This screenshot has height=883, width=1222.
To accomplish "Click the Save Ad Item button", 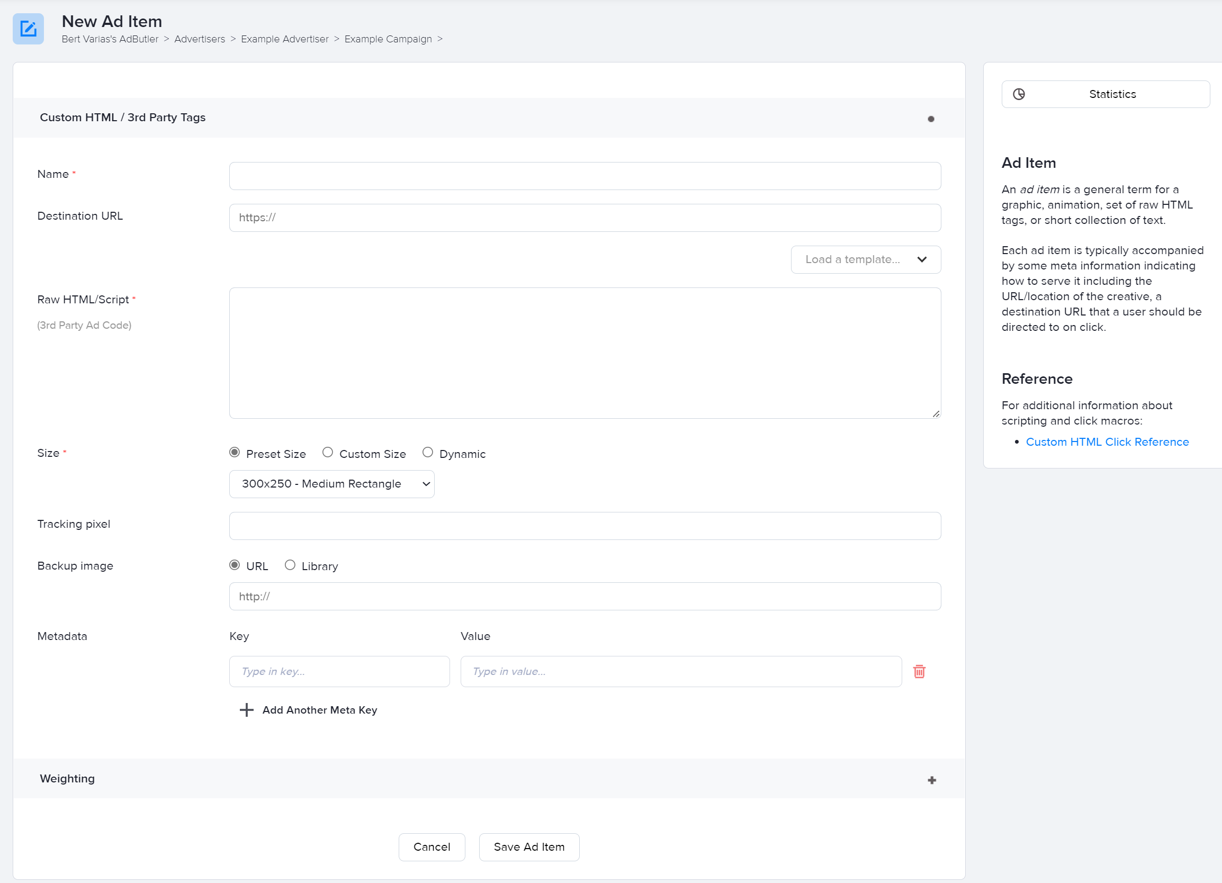I will (528, 847).
